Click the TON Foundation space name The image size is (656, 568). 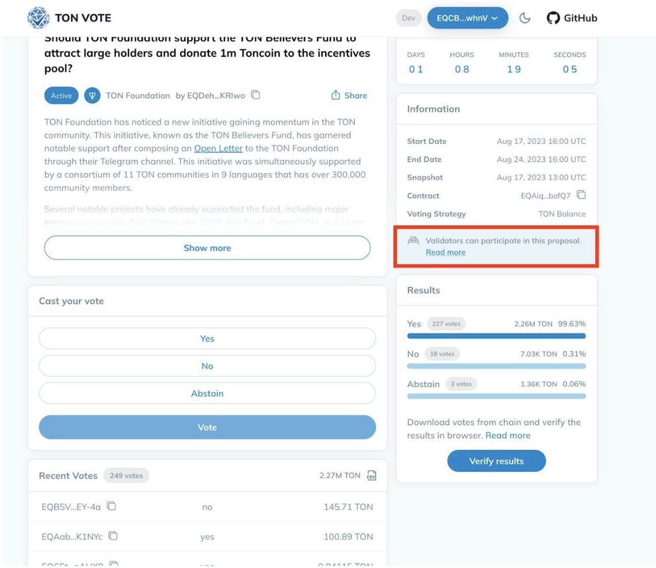click(137, 95)
